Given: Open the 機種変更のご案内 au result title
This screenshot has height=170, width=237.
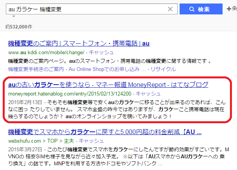Looking at the screenshot, I should pos(79,44).
